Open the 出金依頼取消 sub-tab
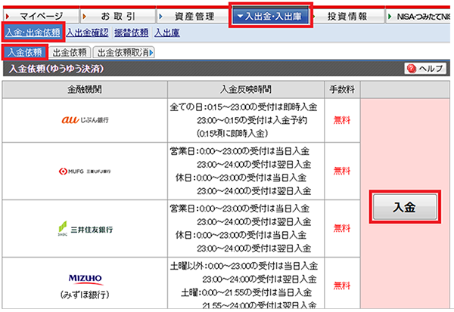Image resolution: width=454 pixels, height=312 pixels. [x=123, y=52]
